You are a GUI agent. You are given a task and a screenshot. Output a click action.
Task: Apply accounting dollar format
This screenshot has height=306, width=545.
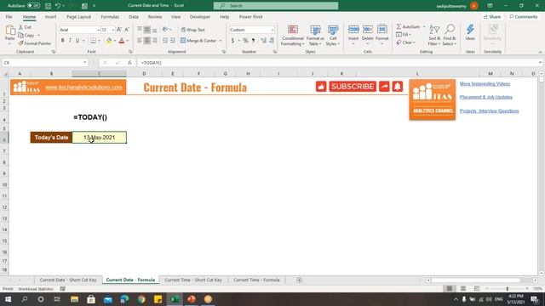pos(232,41)
